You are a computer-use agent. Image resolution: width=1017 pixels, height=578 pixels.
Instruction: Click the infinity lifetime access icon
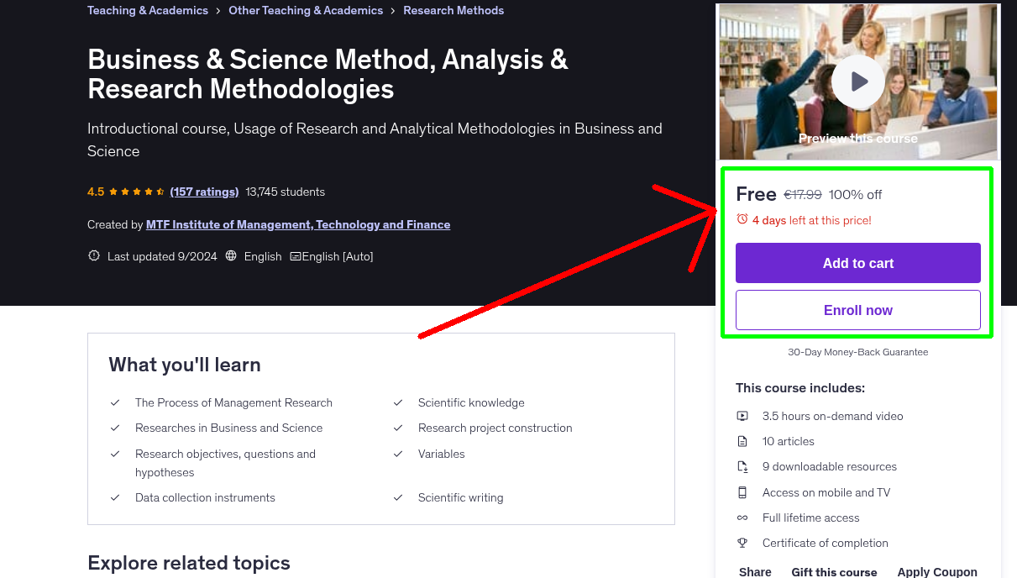[742, 518]
